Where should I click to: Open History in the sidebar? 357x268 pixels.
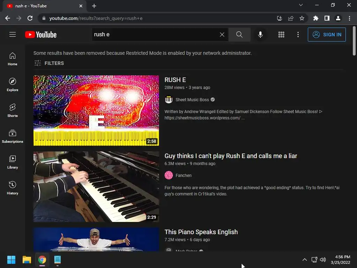13,188
